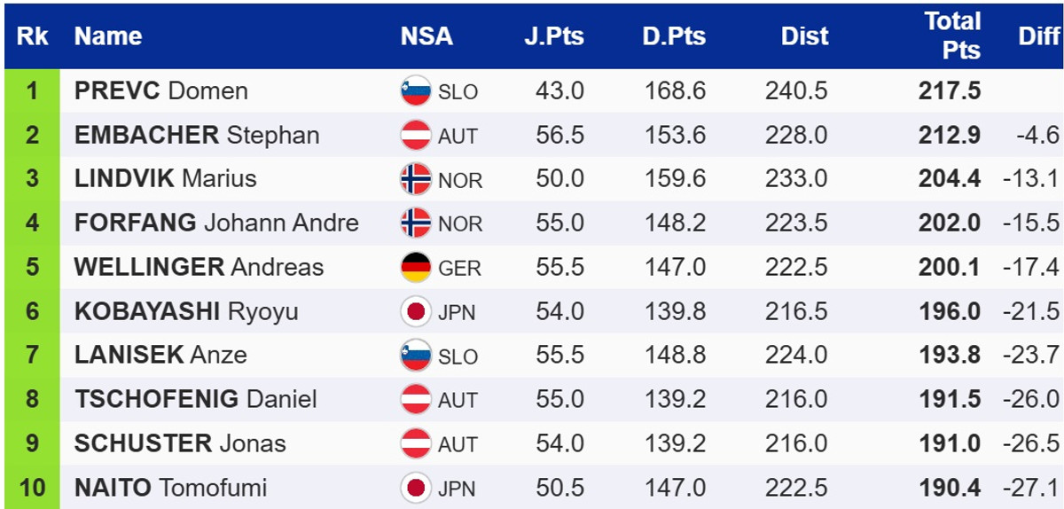
Task: Click Slovenia flag in Lanisek's row
Action: point(415,355)
